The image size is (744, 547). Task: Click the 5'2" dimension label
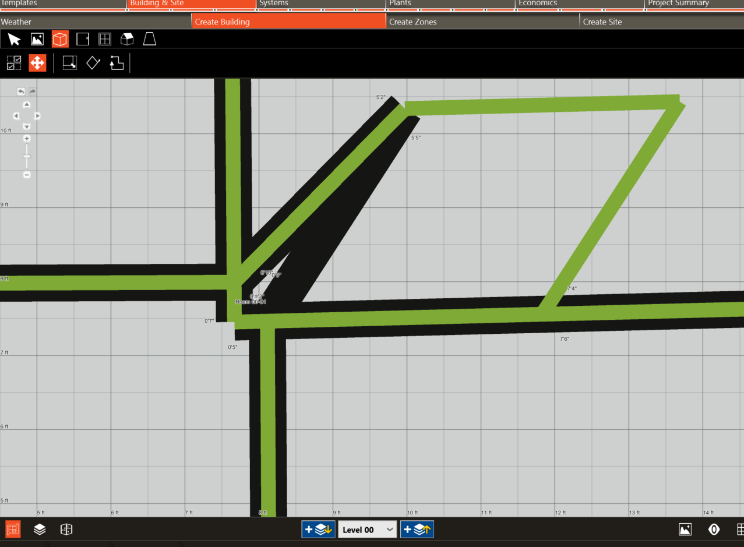381,97
